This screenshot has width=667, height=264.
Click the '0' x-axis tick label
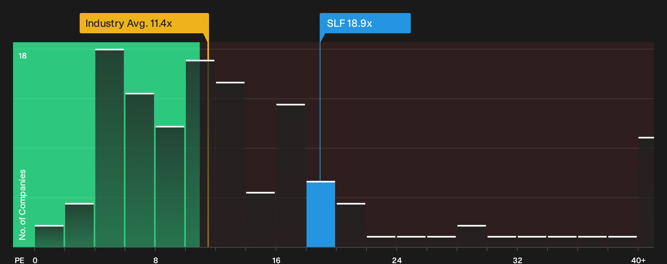click(35, 260)
